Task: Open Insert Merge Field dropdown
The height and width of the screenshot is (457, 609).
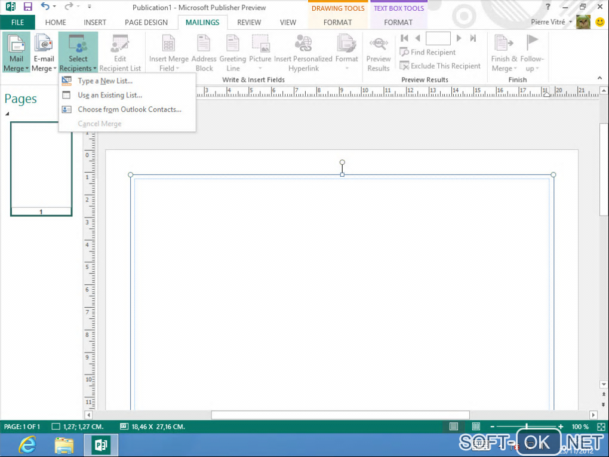Action: 168,53
